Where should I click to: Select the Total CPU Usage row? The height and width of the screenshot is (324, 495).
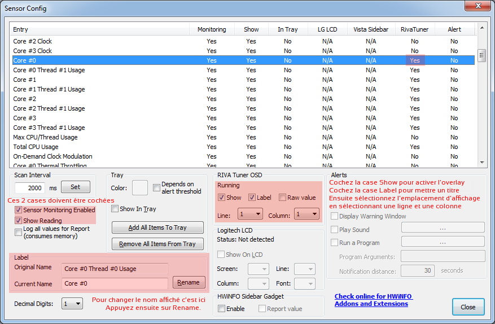tap(243, 147)
